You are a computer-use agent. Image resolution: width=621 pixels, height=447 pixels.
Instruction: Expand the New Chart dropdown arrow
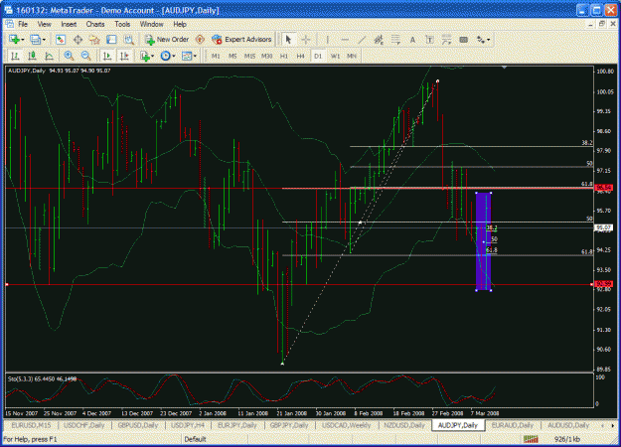pyautogui.click(x=23, y=40)
